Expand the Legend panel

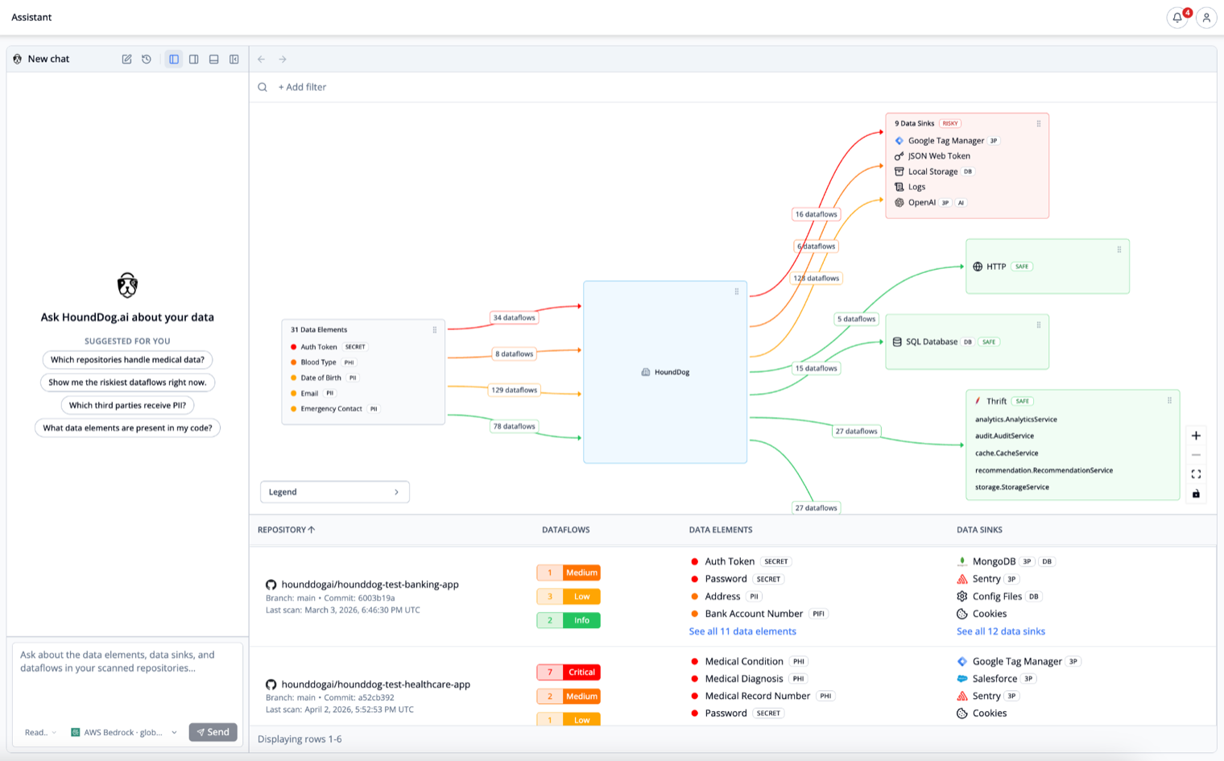[335, 492]
